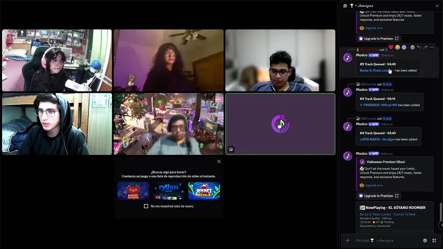Open the apps launcher icon in message bar
The width and height of the screenshot is (443, 249).
point(434,240)
